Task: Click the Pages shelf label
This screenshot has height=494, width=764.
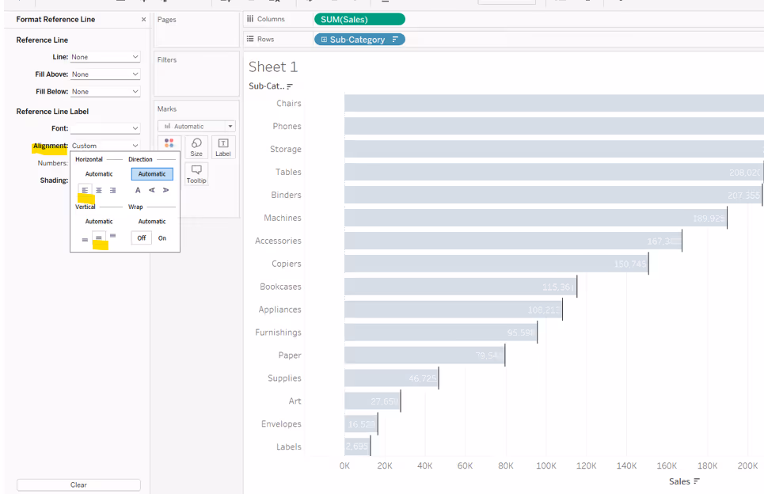Action: click(166, 20)
